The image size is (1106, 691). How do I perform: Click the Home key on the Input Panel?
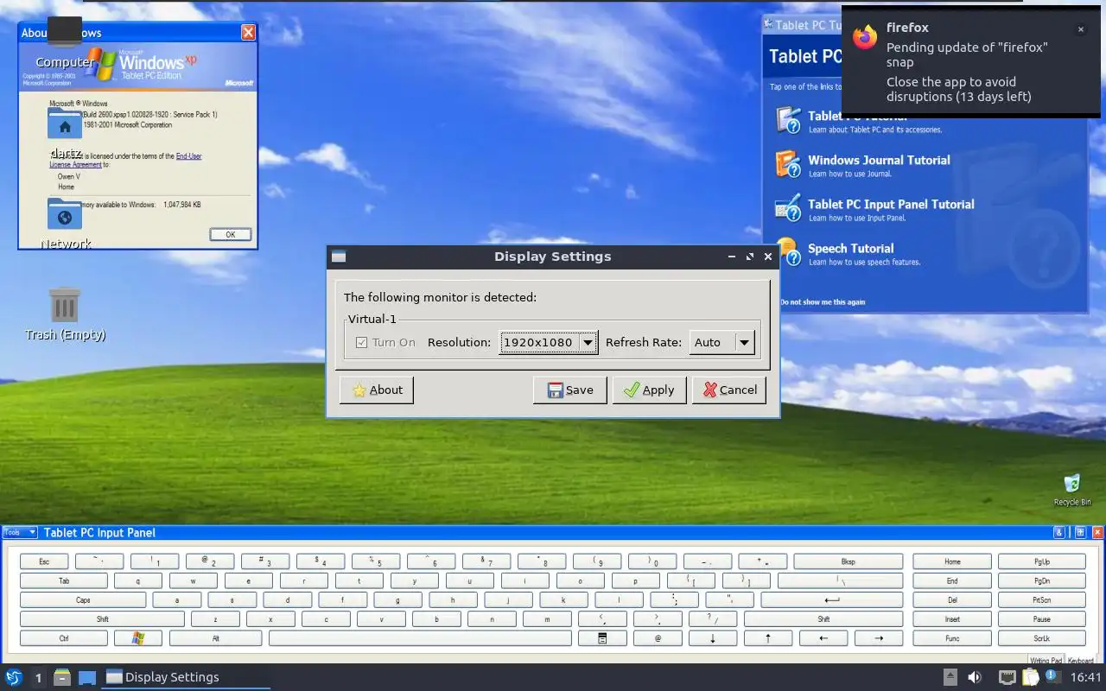coord(952,561)
